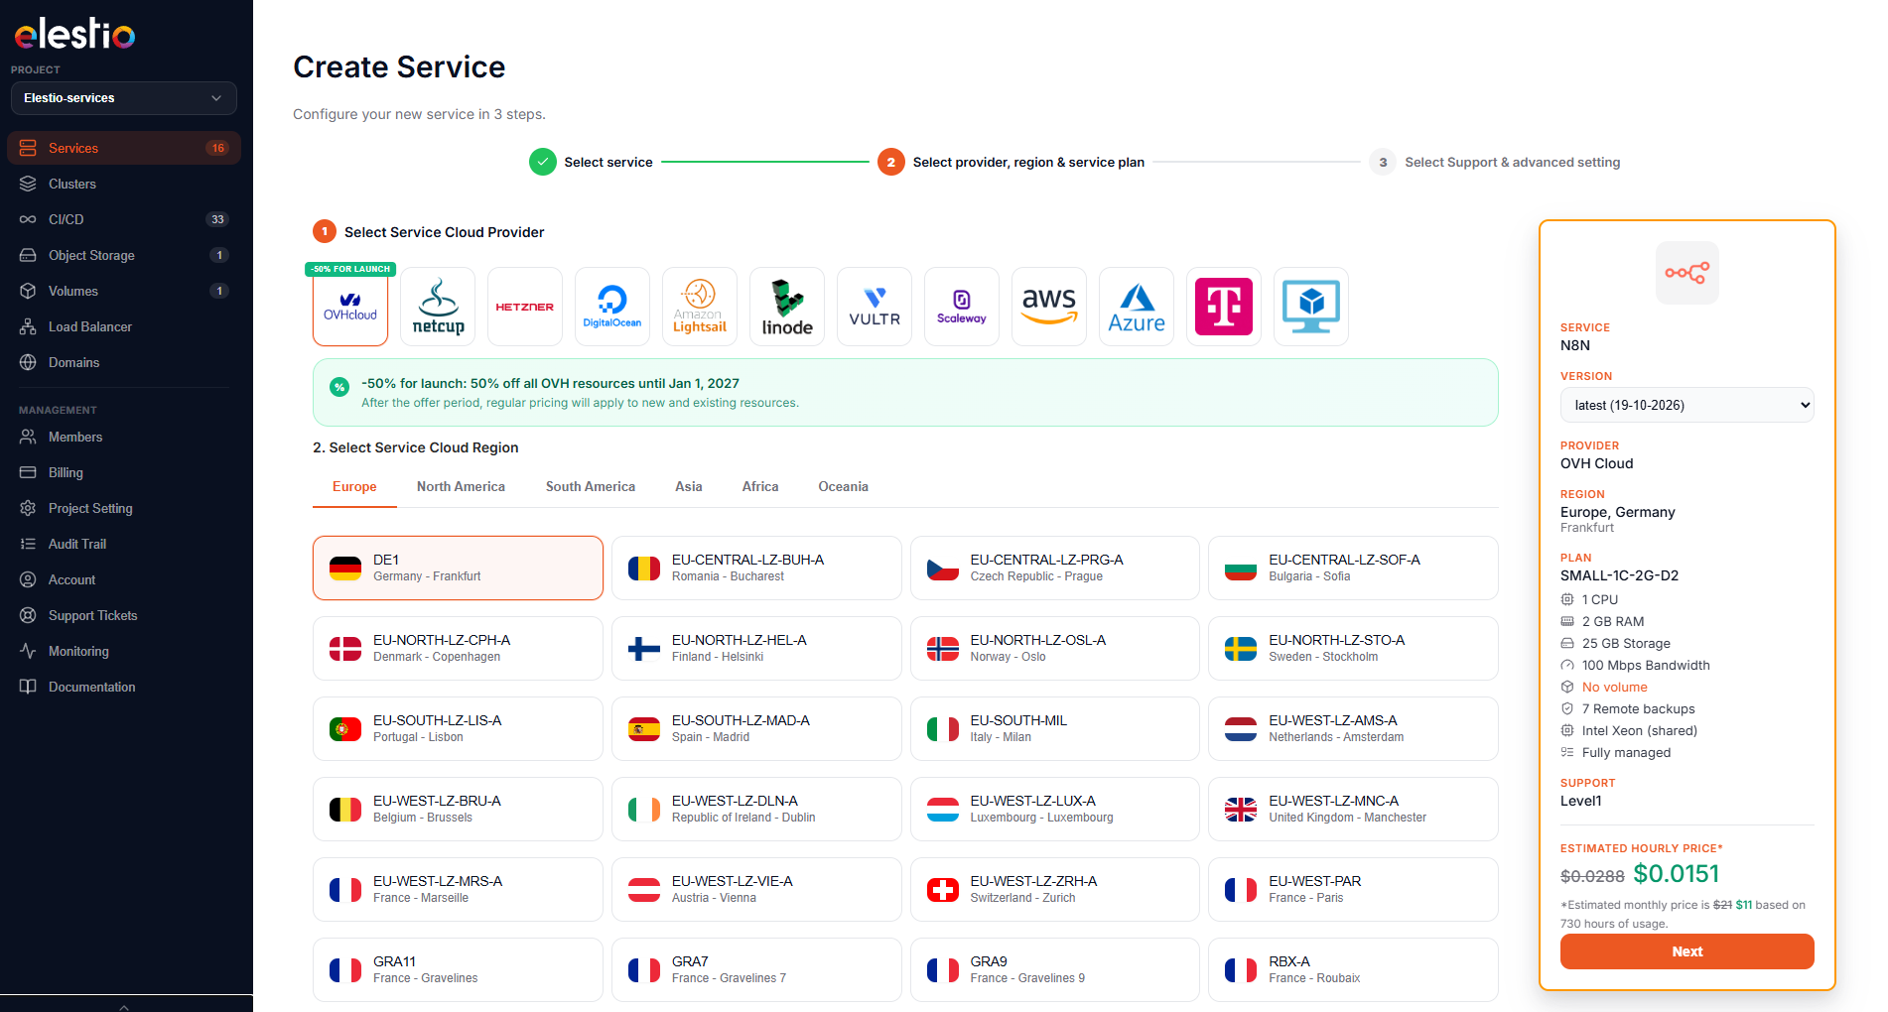Select Czech Republic - Prague region
Screen dimensions: 1888x1012
(x=1055, y=569)
